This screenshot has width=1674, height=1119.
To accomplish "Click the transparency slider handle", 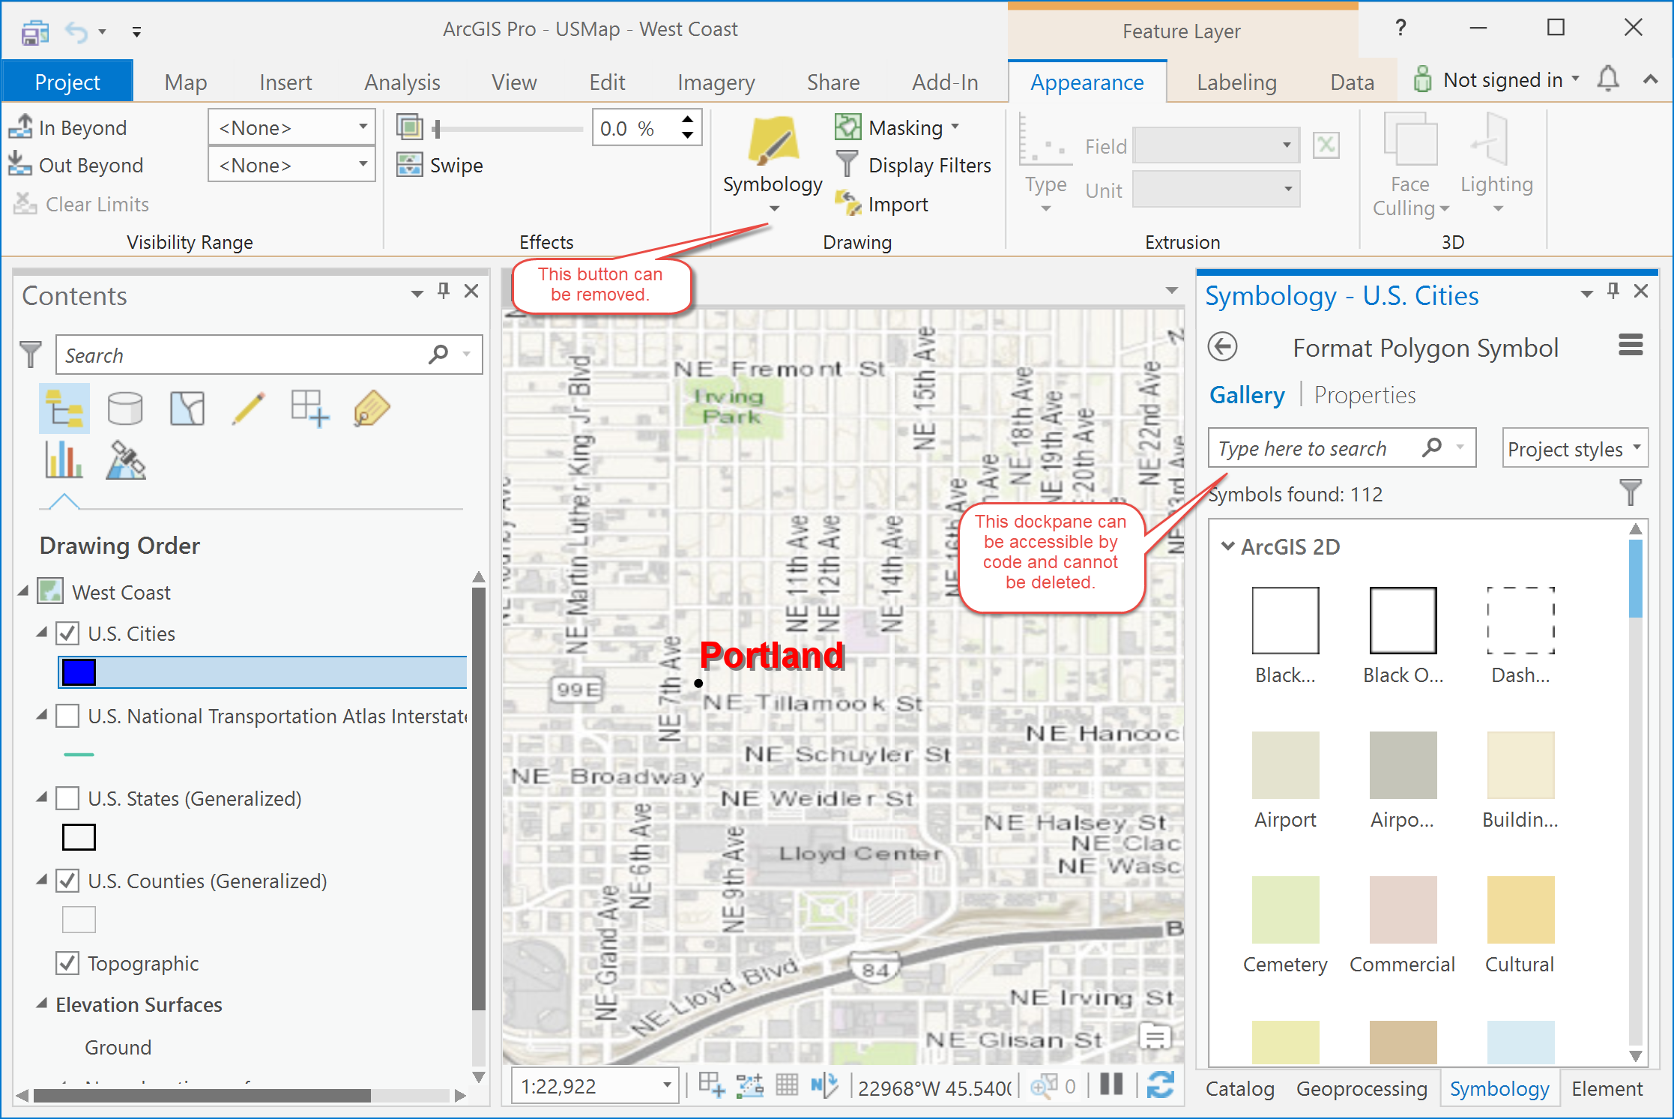I will (436, 128).
